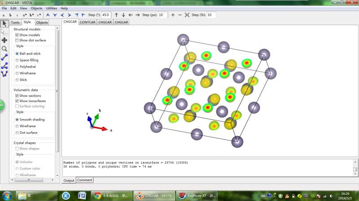Translate structure left with black arrow
359x201 pixels.
pyautogui.click(x=131, y=15)
